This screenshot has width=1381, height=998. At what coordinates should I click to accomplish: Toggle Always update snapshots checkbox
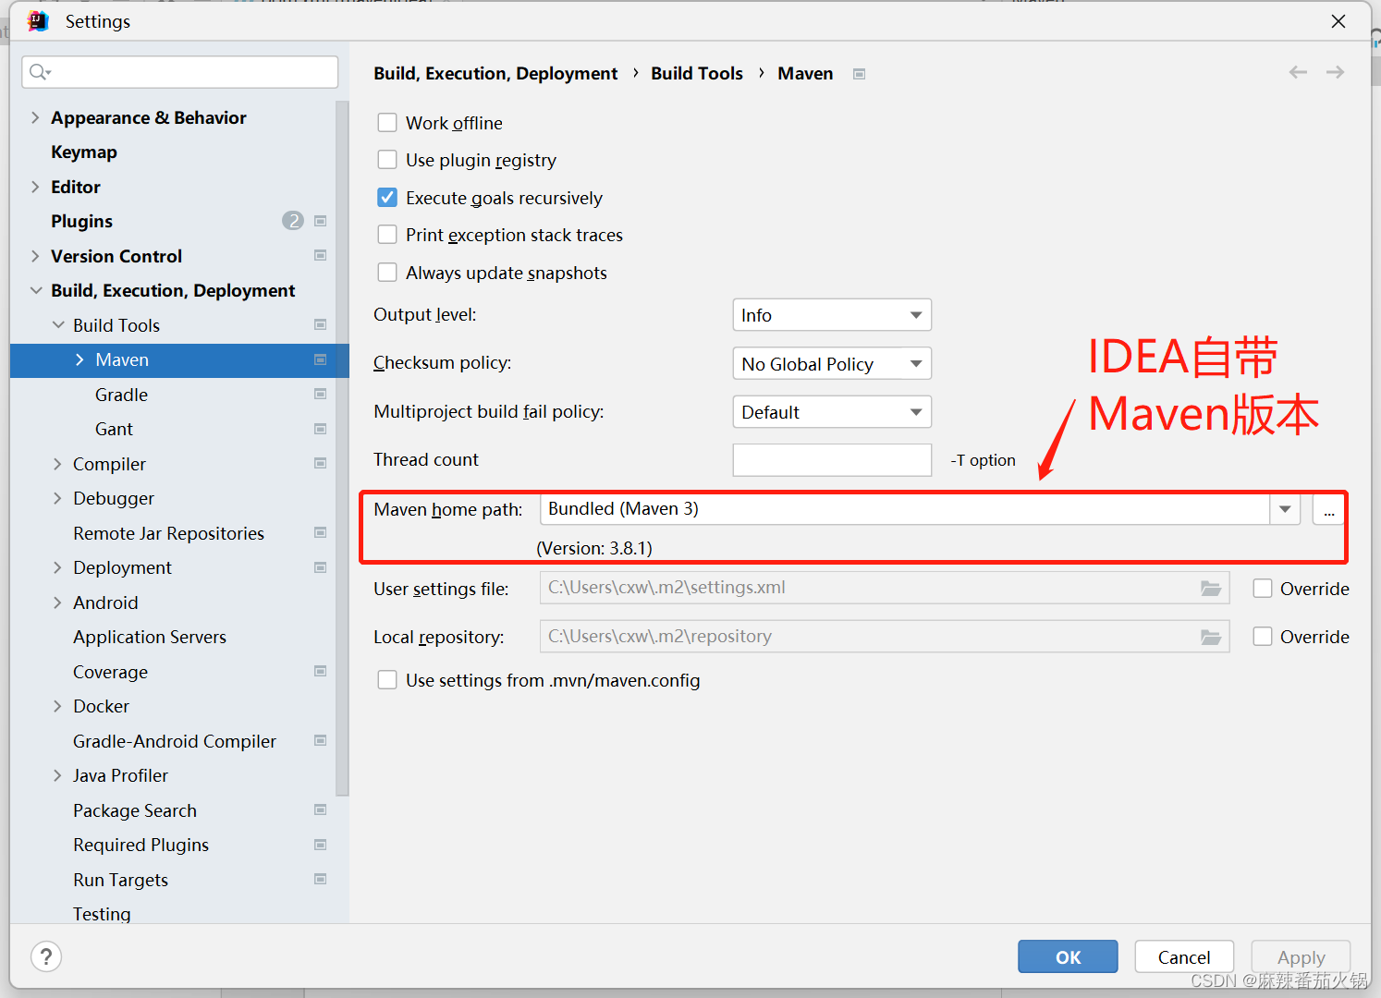coord(387,273)
